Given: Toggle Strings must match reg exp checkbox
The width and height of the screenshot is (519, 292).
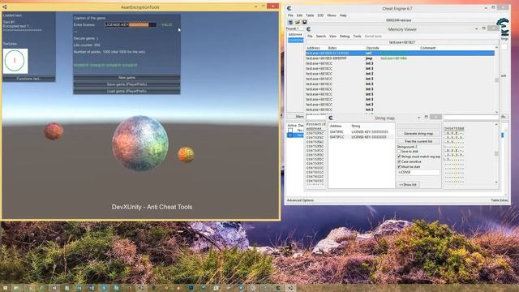Looking at the screenshot, I should [x=399, y=157].
